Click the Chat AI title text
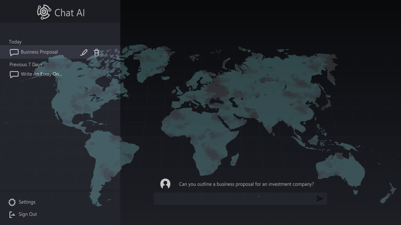 click(69, 13)
